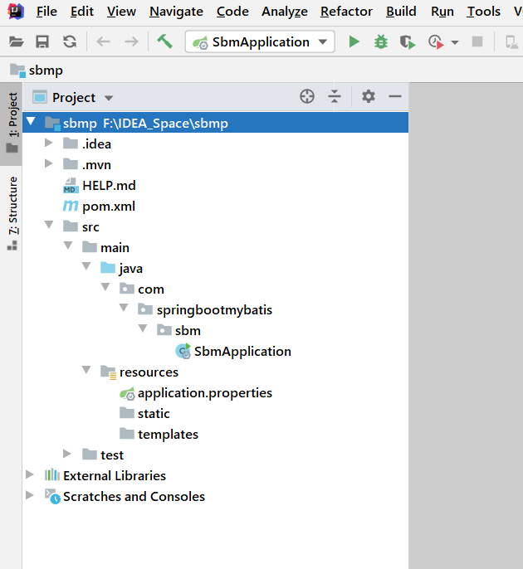Collapse the com package
This screenshot has height=569, width=523.
[x=105, y=287]
